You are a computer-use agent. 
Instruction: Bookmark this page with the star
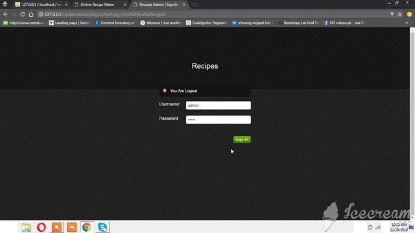399,14
